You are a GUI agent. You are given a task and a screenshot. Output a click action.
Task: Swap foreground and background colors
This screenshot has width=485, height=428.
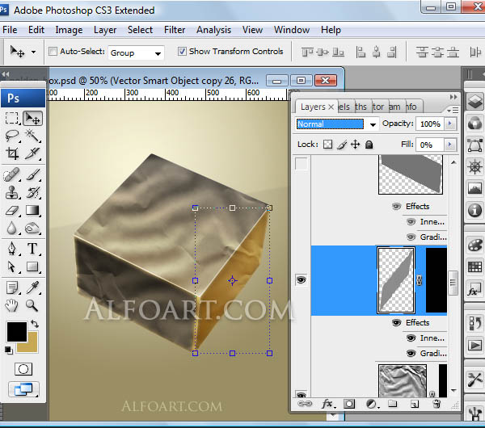(x=35, y=324)
